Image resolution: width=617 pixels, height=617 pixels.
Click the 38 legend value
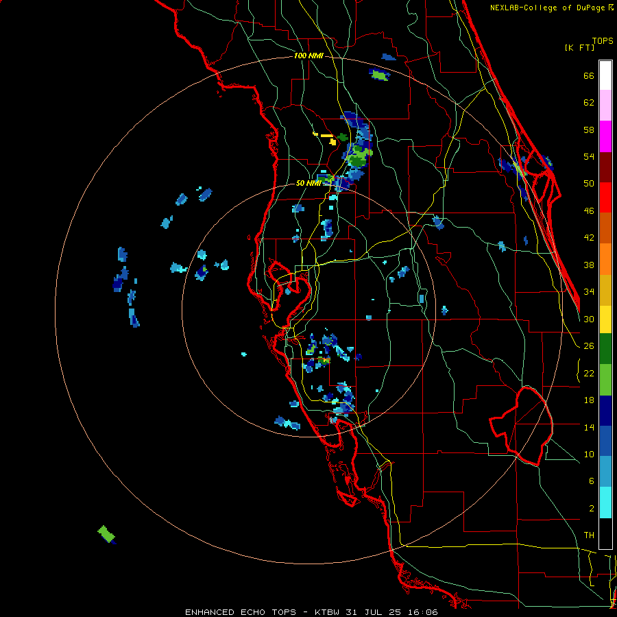pos(589,265)
